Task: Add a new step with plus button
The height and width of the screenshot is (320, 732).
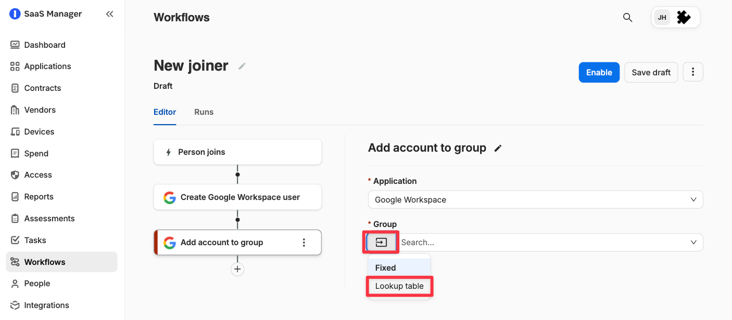Action: (x=237, y=269)
